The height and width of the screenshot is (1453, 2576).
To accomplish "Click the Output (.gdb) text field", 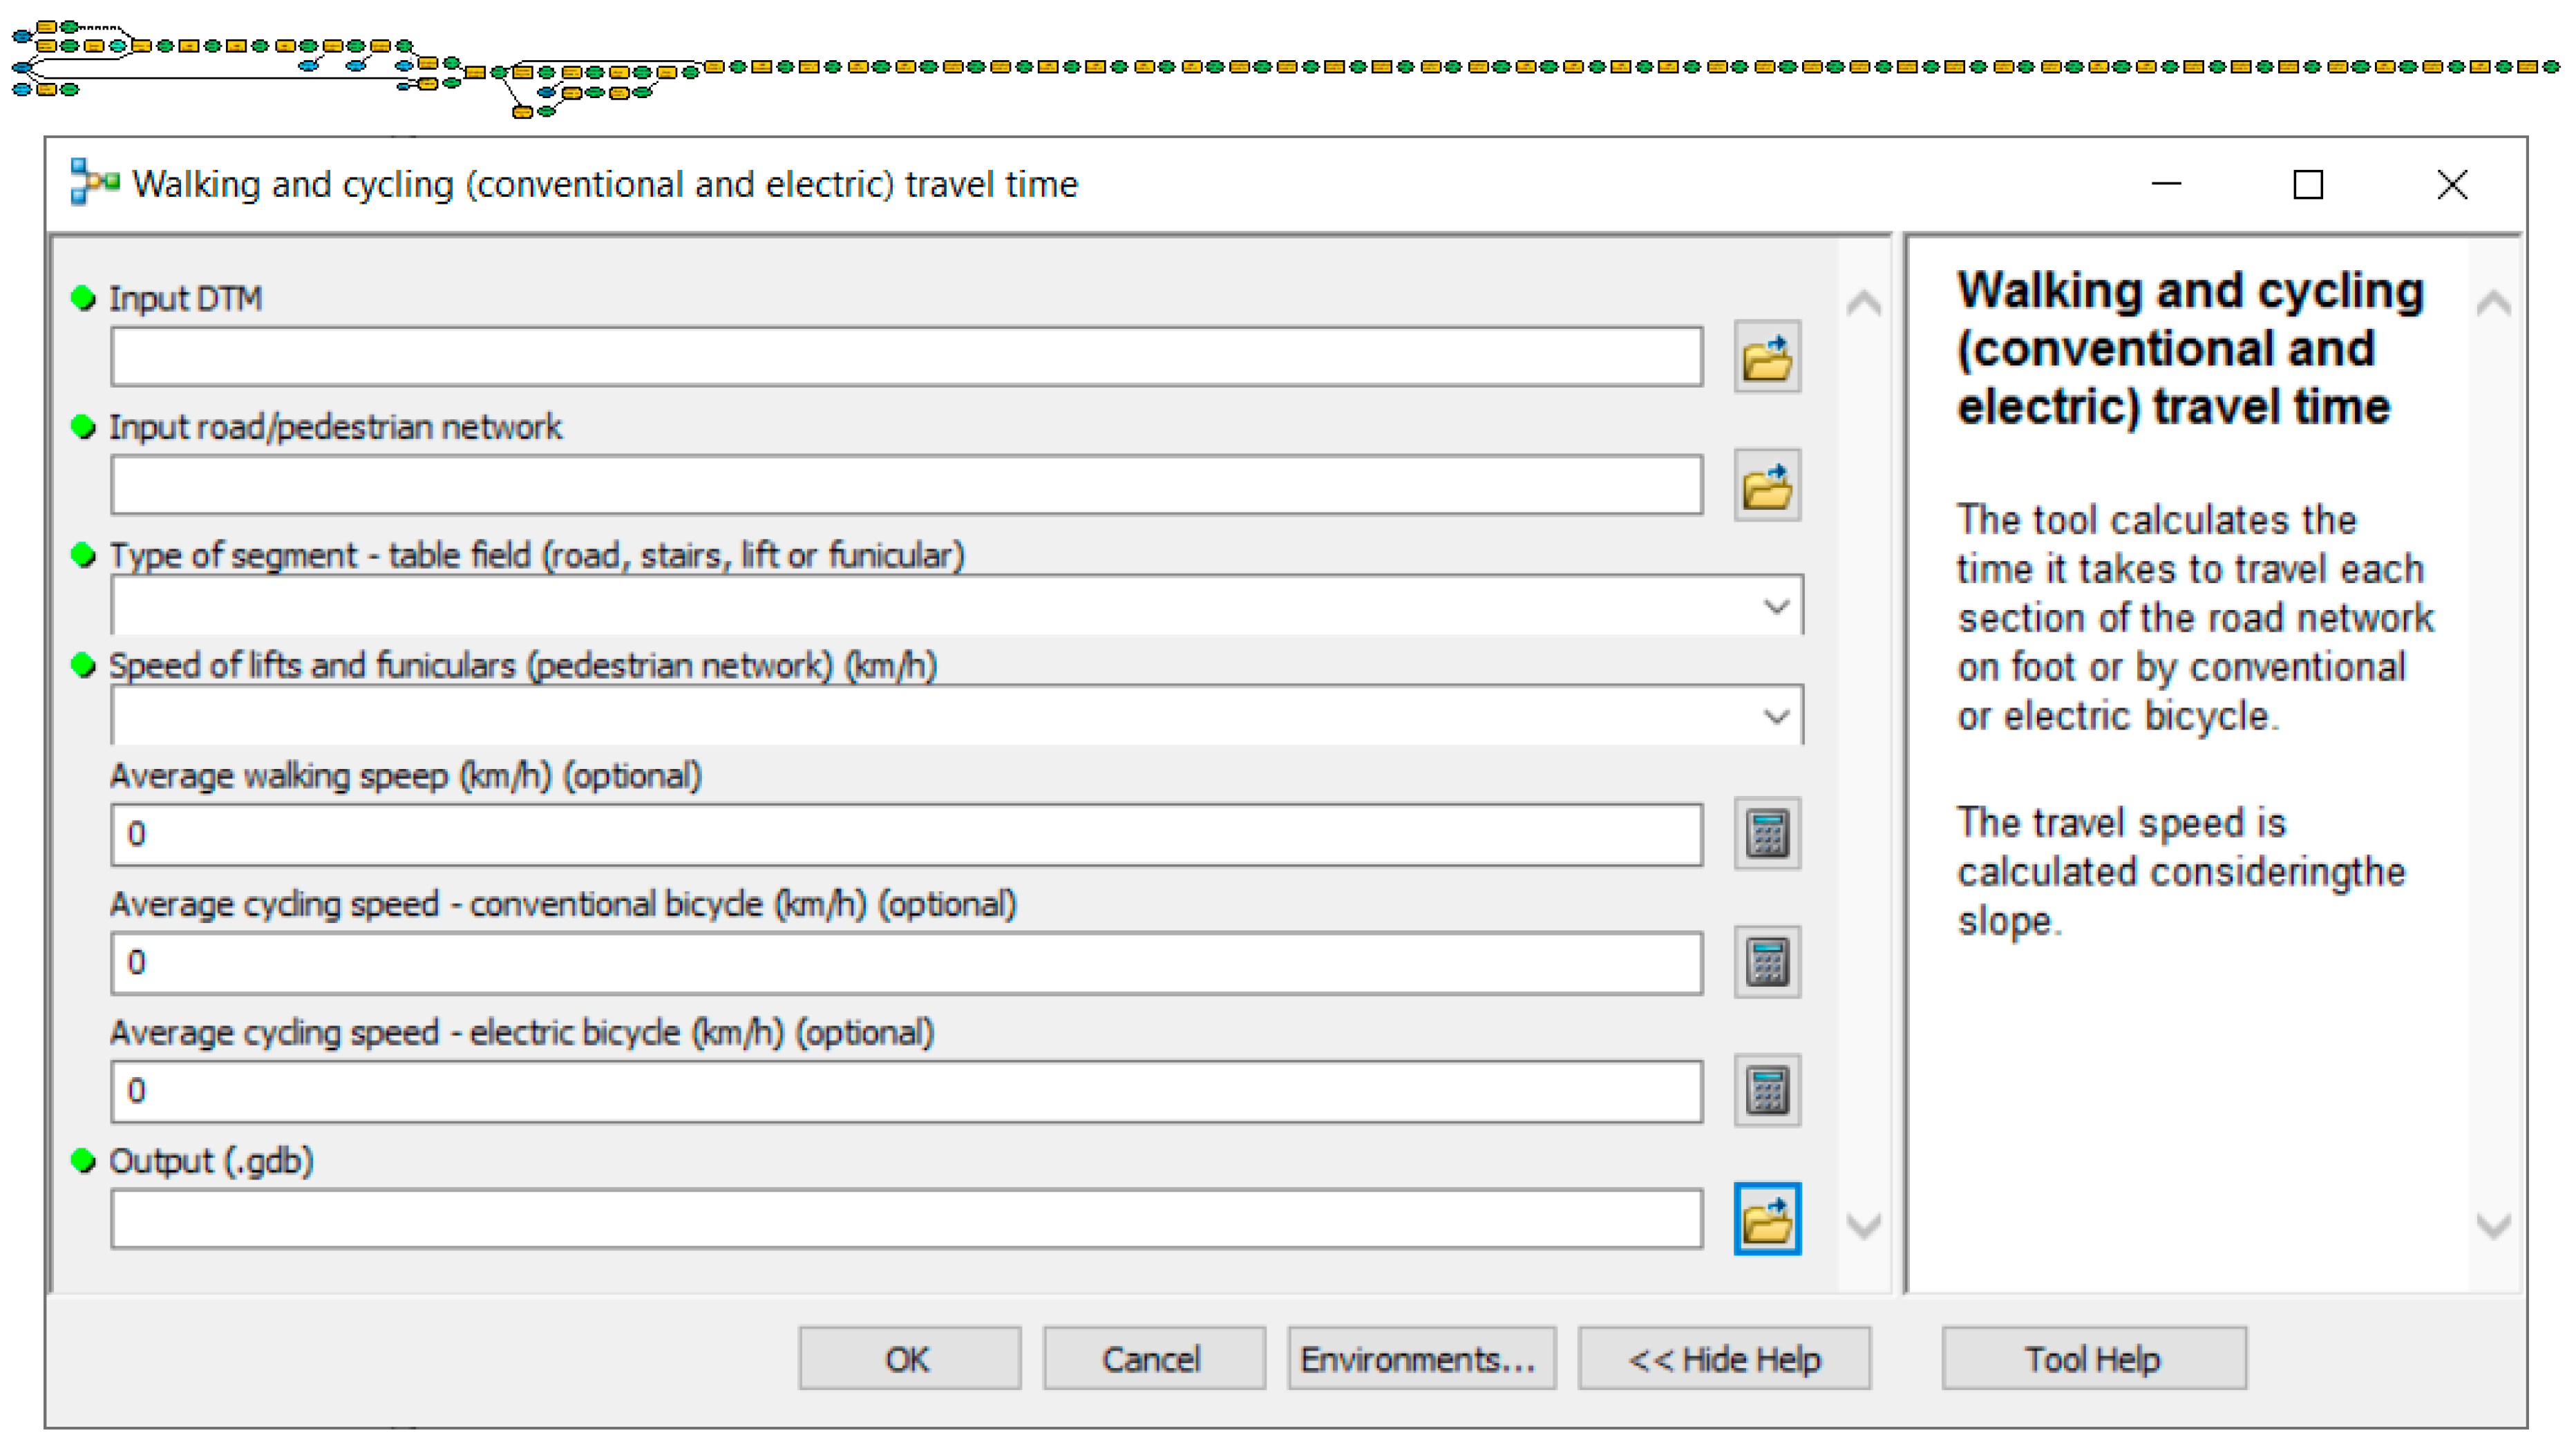I will coord(905,1219).
